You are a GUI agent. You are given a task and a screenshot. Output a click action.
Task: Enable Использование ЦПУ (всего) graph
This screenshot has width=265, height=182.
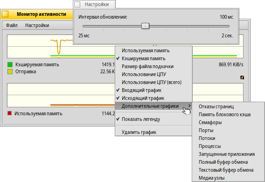(153, 82)
